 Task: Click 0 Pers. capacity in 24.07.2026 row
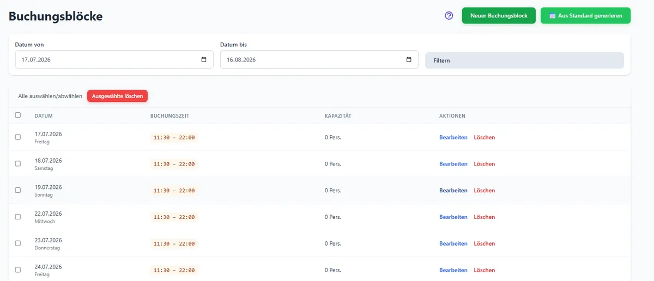coord(333,270)
